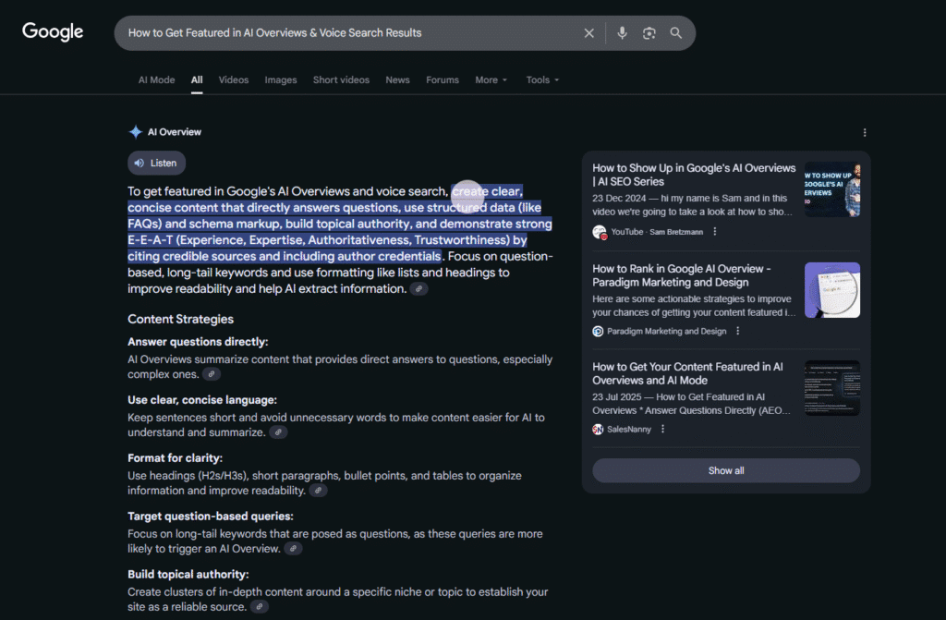Open 'How to Get Your Content Featured' link
Screen dimensions: 946x620
click(687, 373)
